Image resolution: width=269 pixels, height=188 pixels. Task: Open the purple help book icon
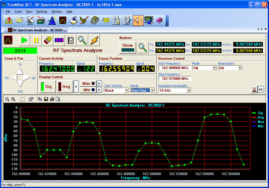point(160,20)
